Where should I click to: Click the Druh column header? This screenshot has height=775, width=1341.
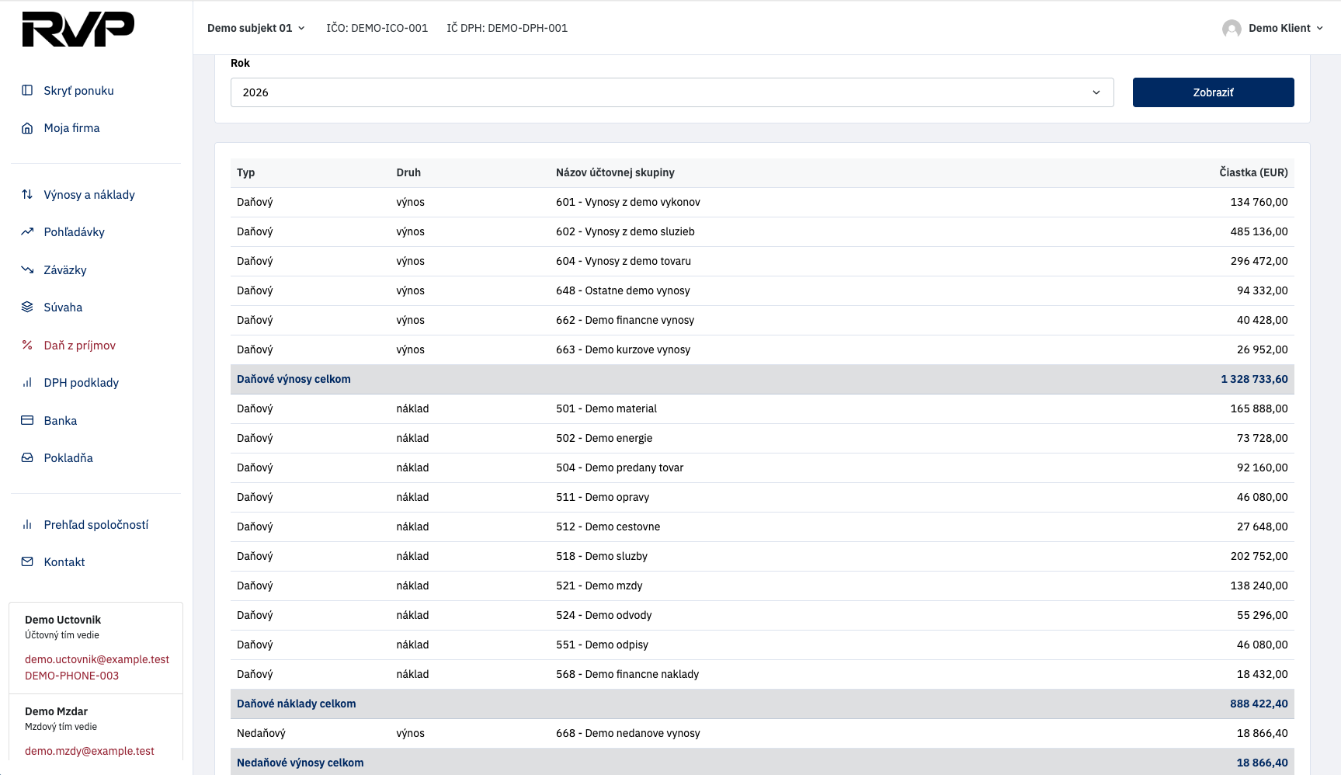click(408, 172)
